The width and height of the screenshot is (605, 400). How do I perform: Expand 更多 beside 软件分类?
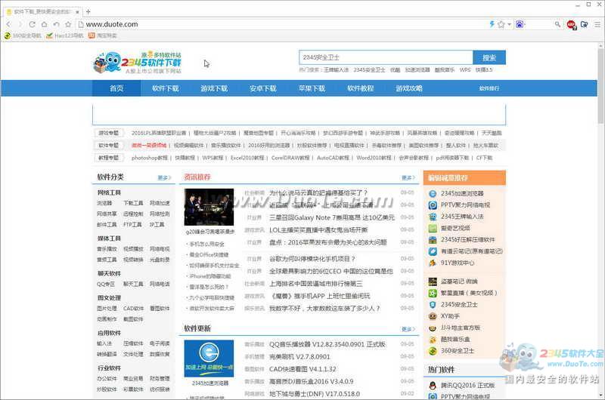click(164, 177)
